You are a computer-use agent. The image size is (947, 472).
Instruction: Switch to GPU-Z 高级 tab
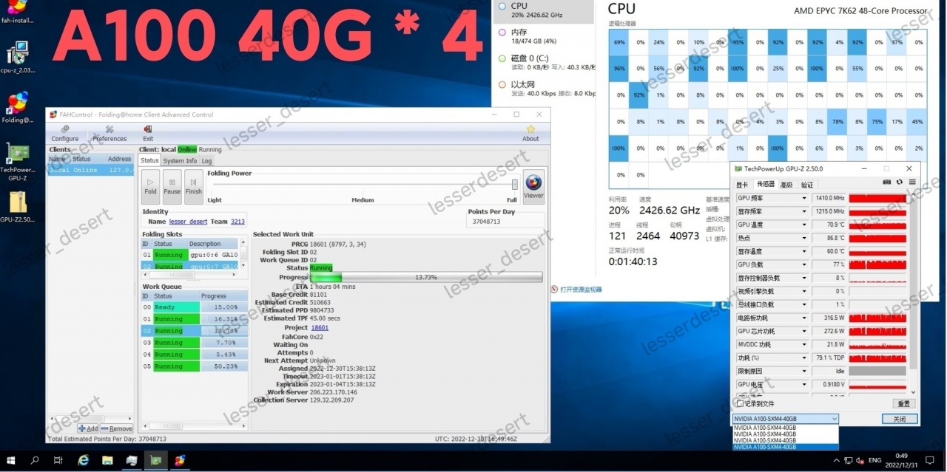(x=786, y=185)
